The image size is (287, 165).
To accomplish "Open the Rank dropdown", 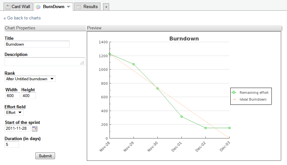I will pos(30,79).
